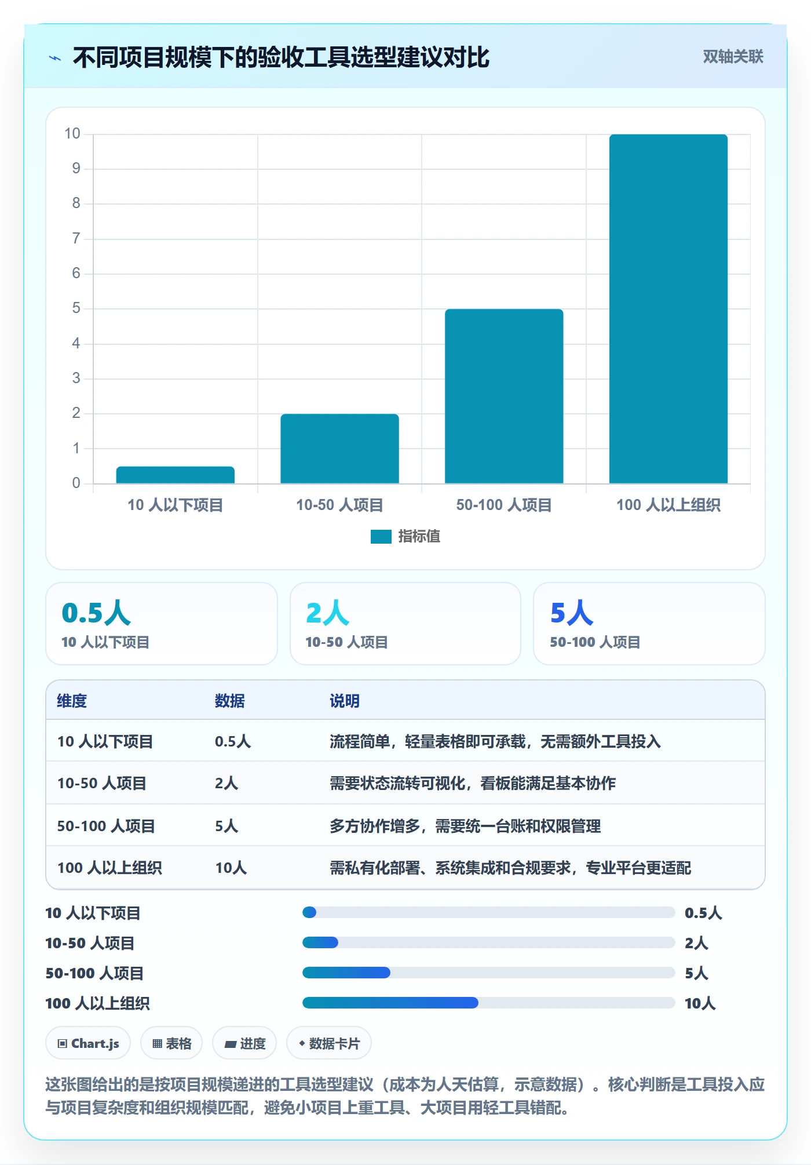Click the 10 人以下项目 chart bar
The image size is (811, 1165).
click(x=176, y=475)
